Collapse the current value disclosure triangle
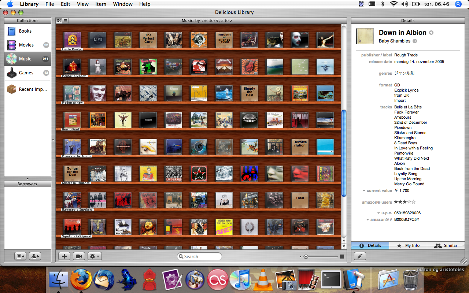Image resolution: width=469 pixels, height=293 pixels. (x=364, y=191)
